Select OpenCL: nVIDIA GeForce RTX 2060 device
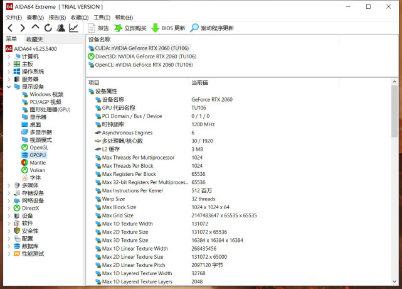The image size is (402, 289). 140,65
